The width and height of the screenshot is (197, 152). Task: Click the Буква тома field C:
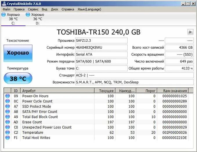click(102, 68)
